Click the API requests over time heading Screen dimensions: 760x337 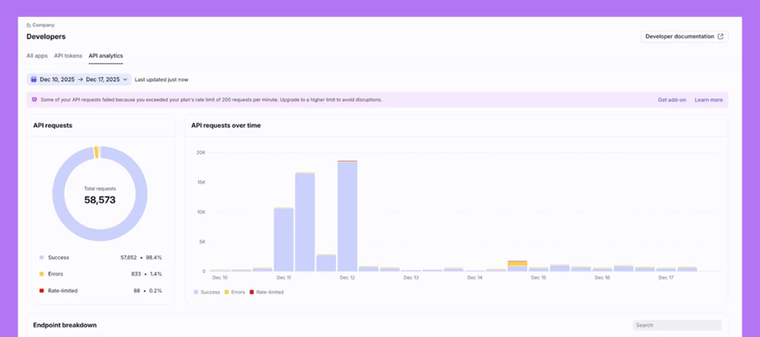[226, 125]
